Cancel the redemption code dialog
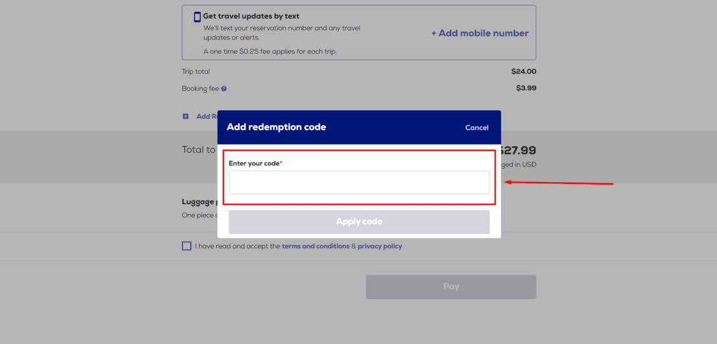The width and height of the screenshot is (717, 344). tap(477, 128)
